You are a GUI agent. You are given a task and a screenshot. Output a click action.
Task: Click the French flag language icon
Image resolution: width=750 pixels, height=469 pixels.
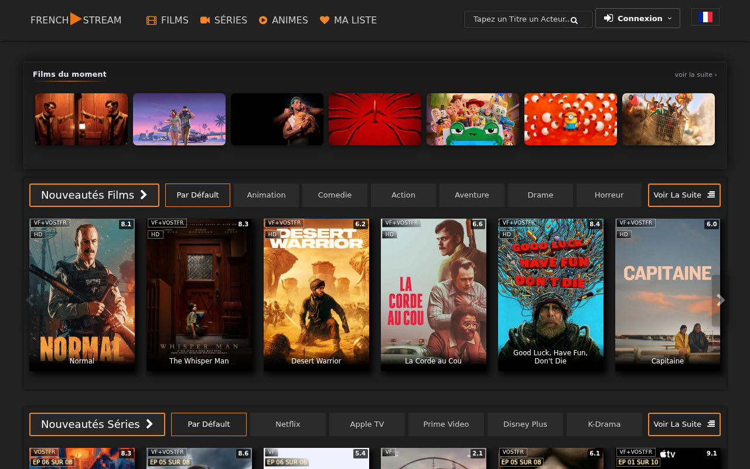click(x=705, y=17)
